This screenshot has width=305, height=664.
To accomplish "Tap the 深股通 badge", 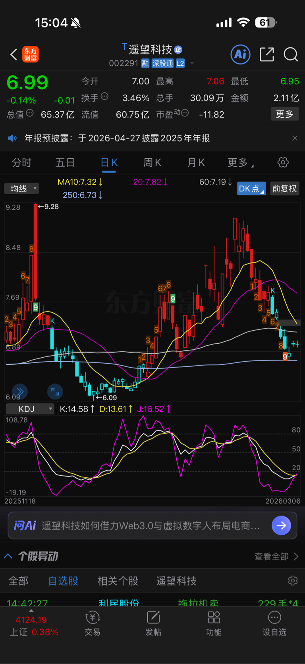I will click(163, 63).
